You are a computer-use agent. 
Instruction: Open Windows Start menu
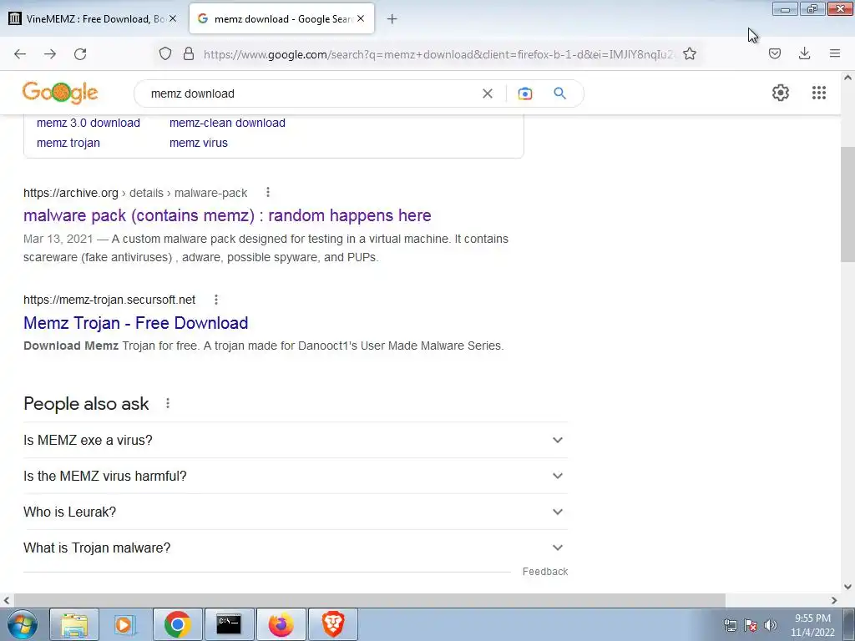tap(23, 624)
